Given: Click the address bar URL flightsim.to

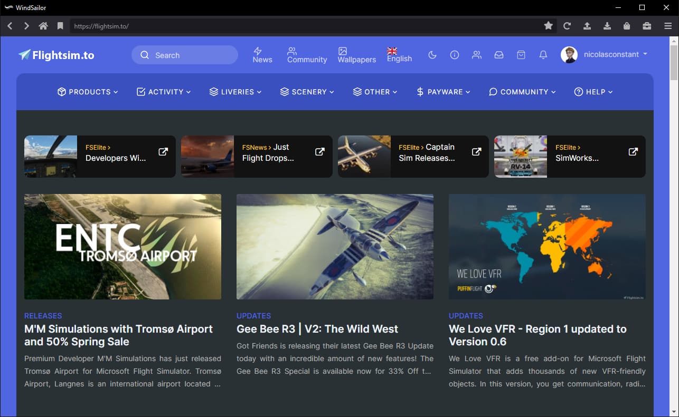Looking at the screenshot, I should point(101,26).
